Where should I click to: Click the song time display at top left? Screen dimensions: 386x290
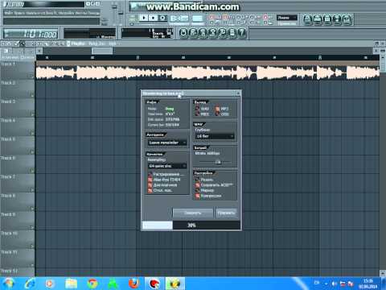[x=31, y=34]
